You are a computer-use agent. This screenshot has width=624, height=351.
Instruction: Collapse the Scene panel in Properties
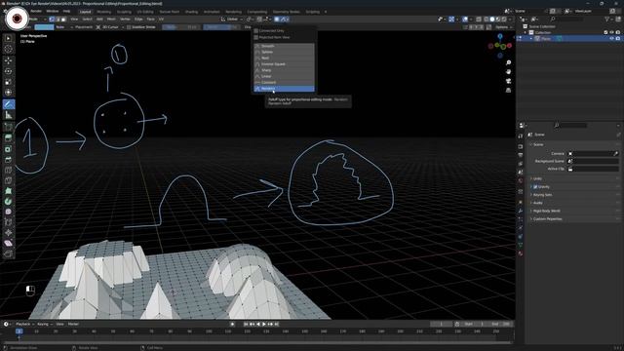pyautogui.click(x=538, y=144)
